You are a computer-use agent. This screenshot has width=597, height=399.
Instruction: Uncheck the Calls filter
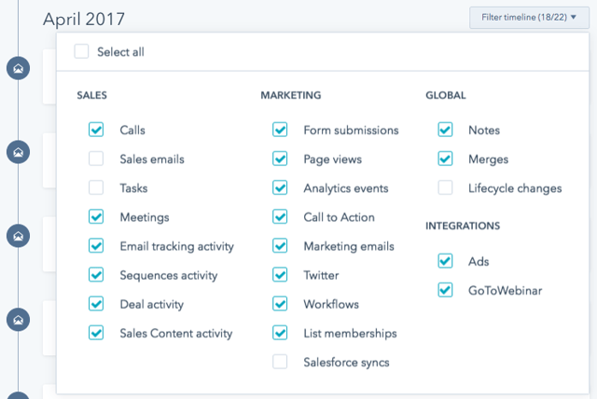[x=96, y=131]
